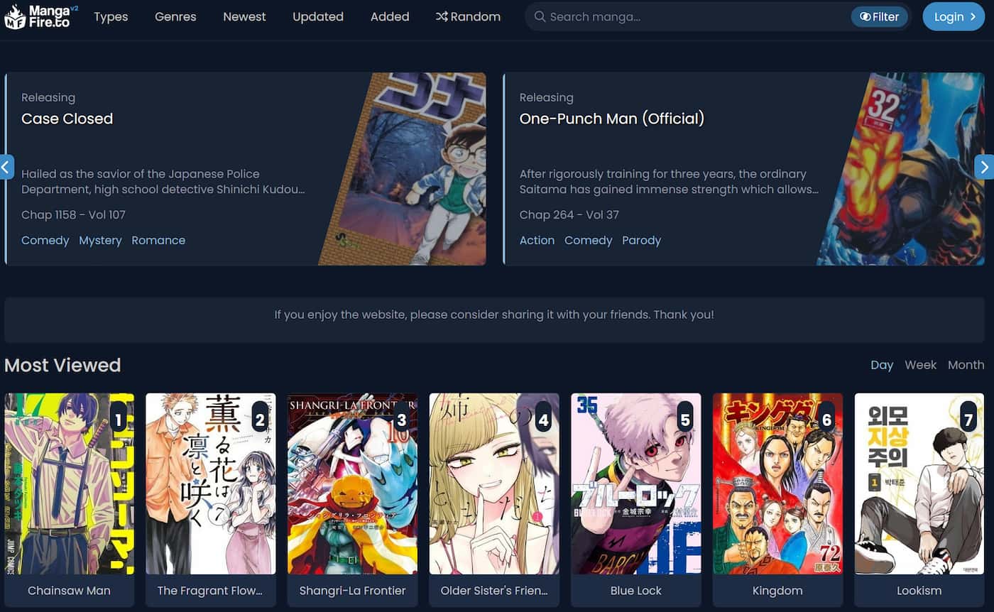Open the Random manga shuffle link
Screen dimensions: 994x612
(x=468, y=16)
